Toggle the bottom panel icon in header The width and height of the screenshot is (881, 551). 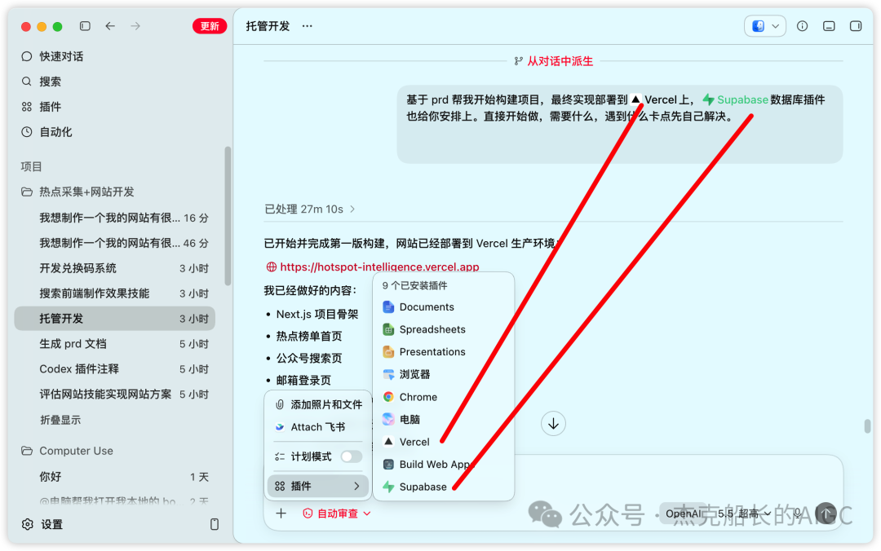tap(829, 26)
